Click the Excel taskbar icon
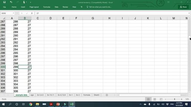 (72, 104)
